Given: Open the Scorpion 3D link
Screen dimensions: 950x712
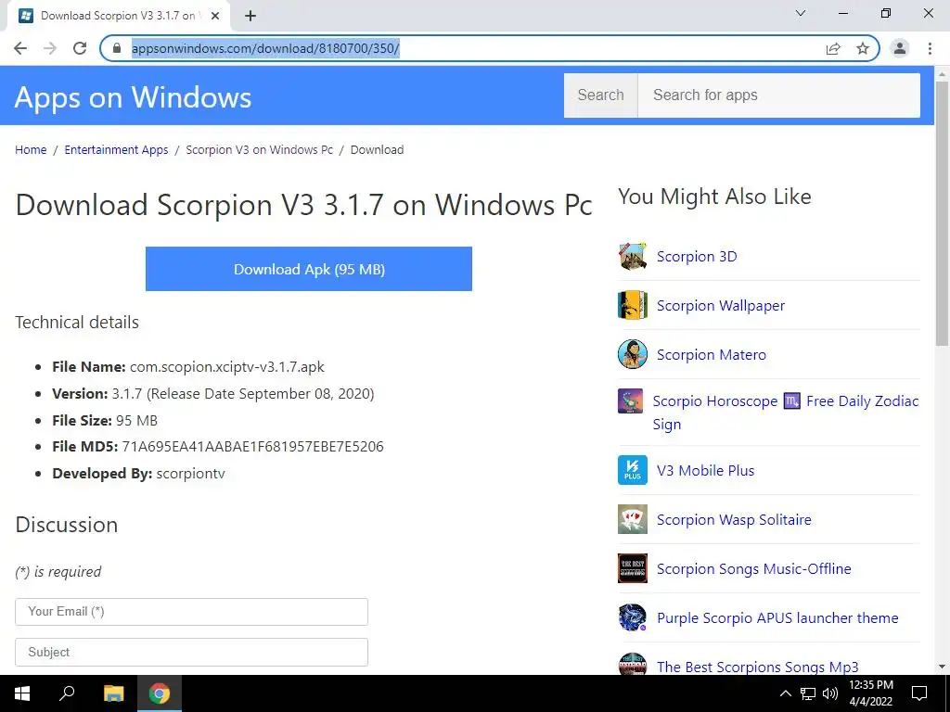Looking at the screenshot, I should (x=697, y=256).
